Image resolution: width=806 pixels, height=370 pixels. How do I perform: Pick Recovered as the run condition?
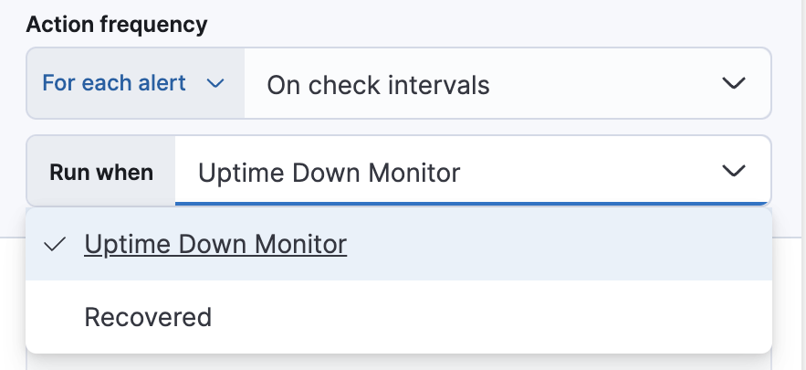(148, 317)
